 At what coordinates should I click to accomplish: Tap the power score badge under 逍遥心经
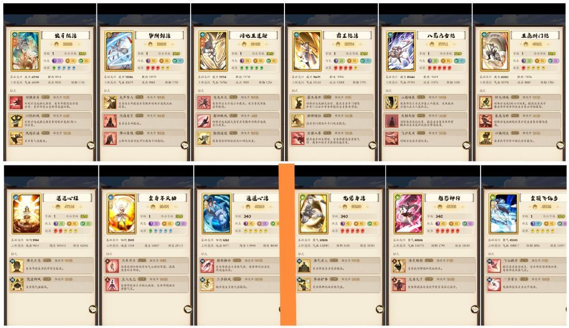click(66, 207)
